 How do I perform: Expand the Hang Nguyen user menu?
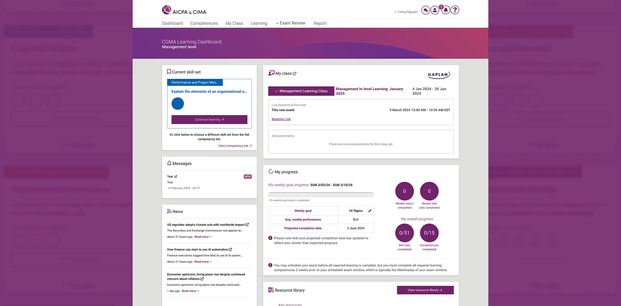pyautogui.click(x=406, y=12)
